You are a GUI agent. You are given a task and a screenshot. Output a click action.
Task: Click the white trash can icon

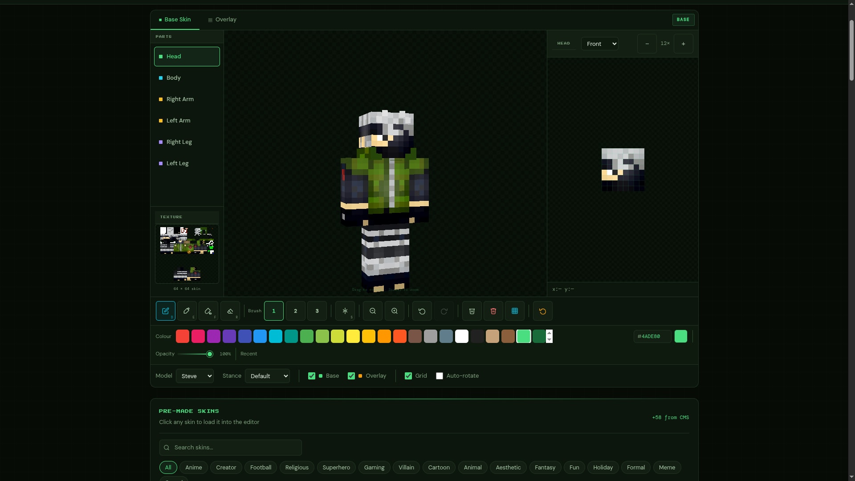point(472,311)
